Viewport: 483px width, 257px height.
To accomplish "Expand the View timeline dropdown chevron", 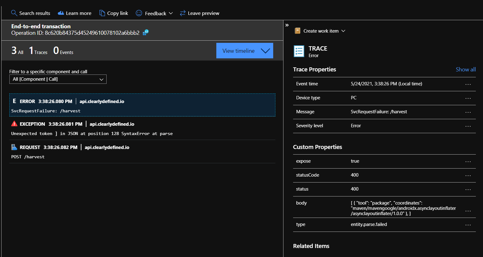I will pyautogui.click(x=265, y=51).
